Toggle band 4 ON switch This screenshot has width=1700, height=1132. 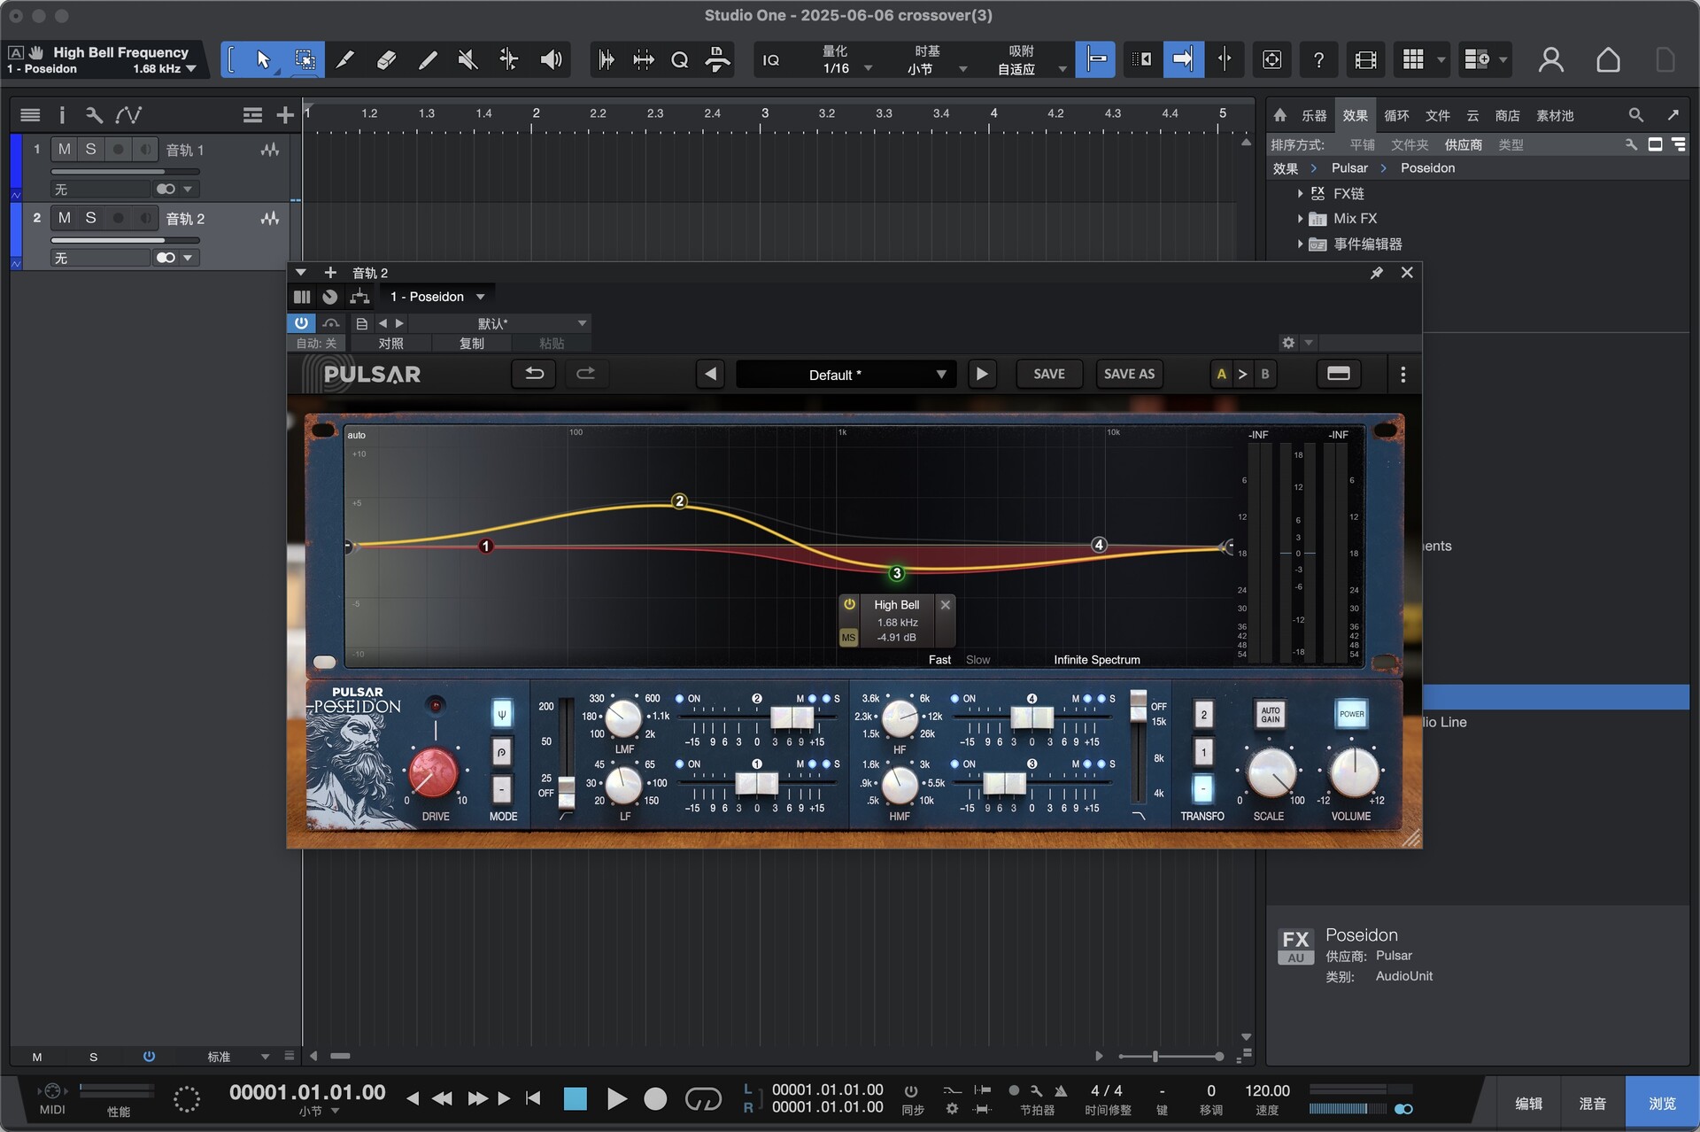pyautogui.click(x=955, y=699)
